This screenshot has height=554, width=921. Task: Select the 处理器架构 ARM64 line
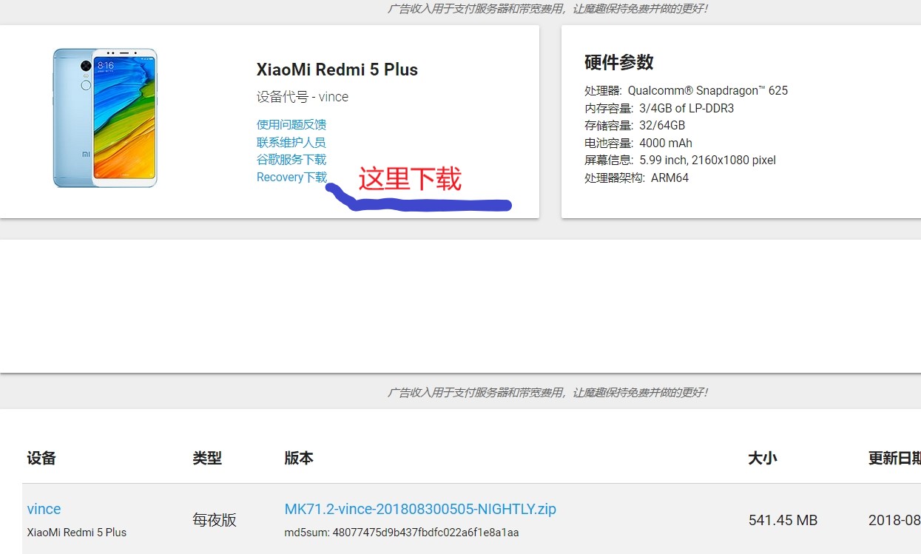tap(637, 178)
